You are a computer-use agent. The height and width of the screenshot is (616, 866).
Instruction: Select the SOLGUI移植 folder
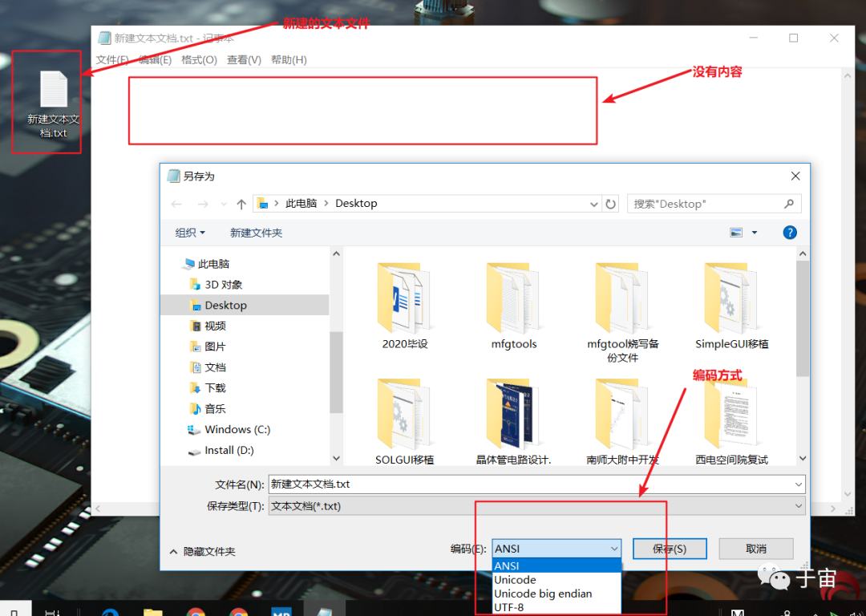pyautogui.click(x=405, y=421)
